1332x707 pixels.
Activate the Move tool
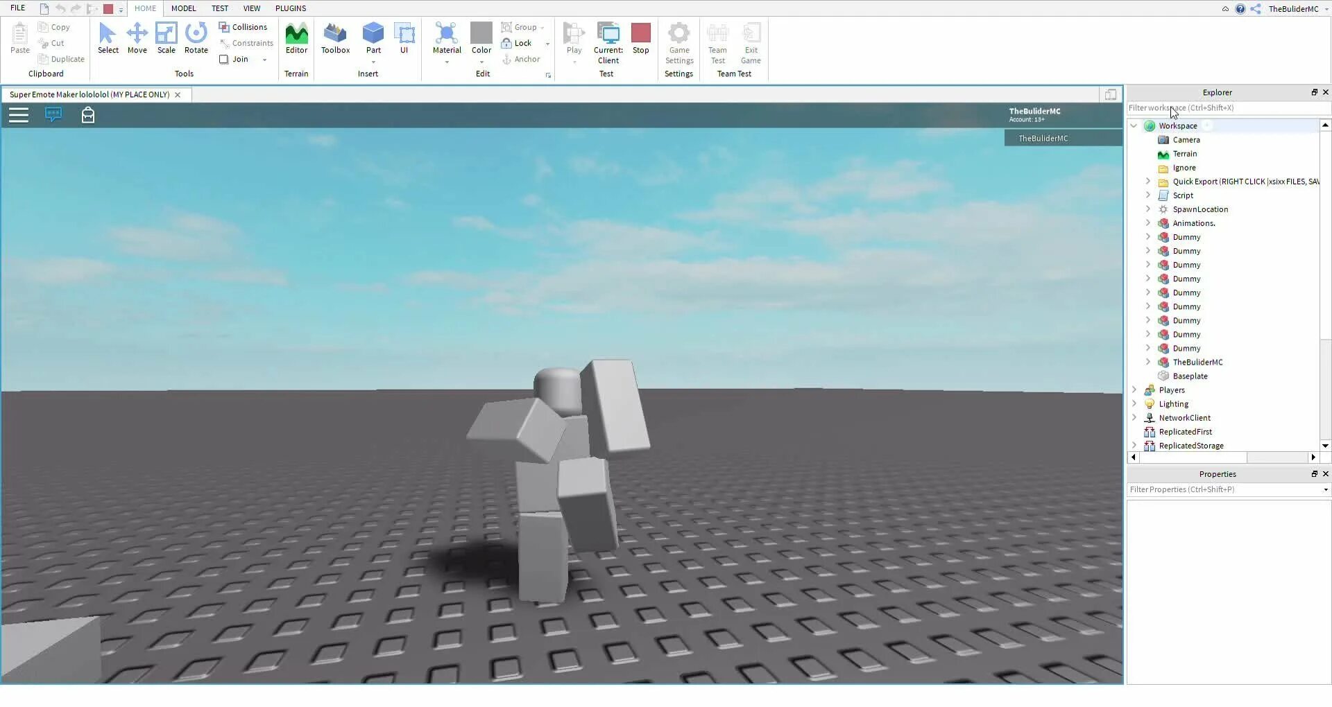pos(137,38)
